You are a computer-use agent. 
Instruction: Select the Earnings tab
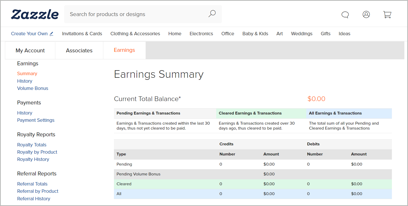(x=124, y=50)
